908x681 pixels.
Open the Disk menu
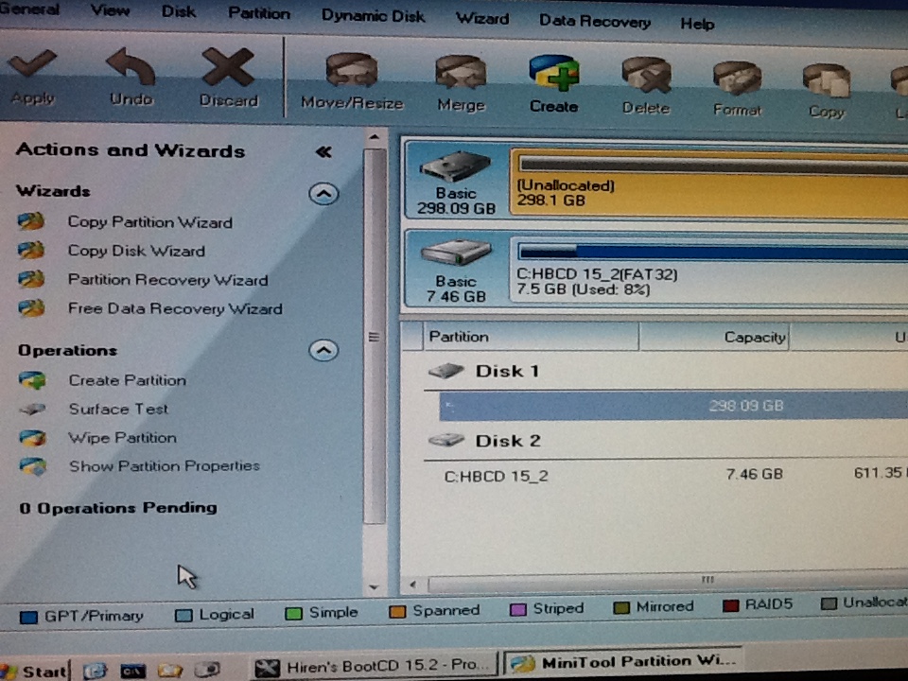pos(179,11)
